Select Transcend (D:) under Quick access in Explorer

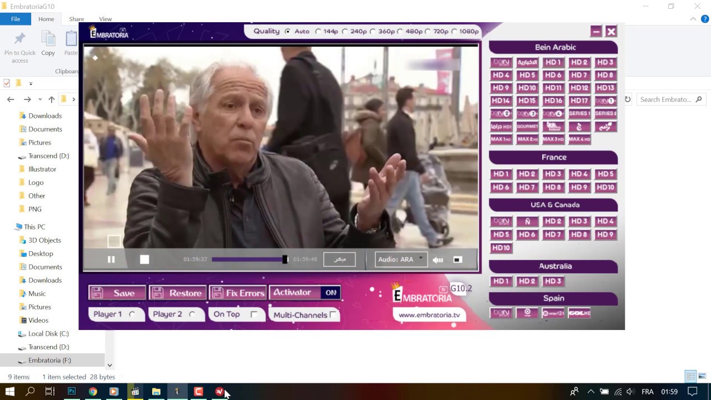pyautogui.click(x=49, y=156)
